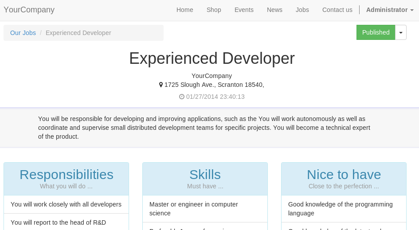Click the clock icon before the date
Viewport: 419px width, 230px height.
click(x=182, y=97)
